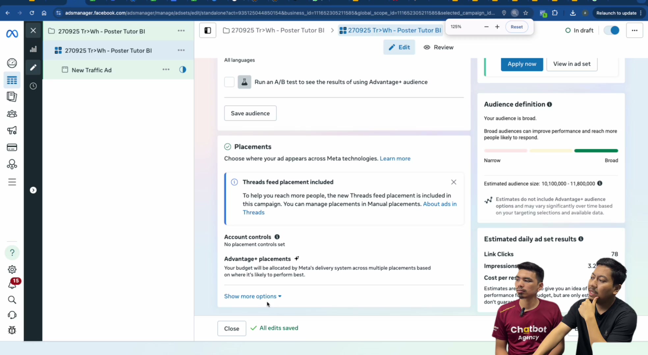Open more options for campaign row
The height and width of the screenshot is (355, 648).
tap(181, 31)
